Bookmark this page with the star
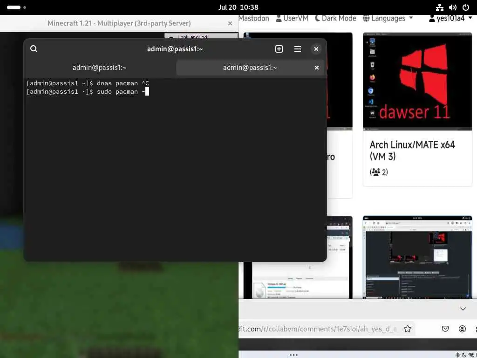 (408, 329)
